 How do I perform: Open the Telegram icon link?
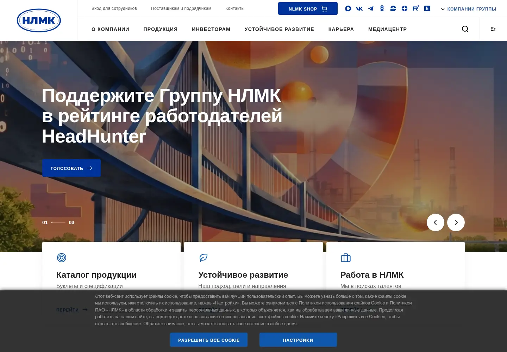pyautogui.click(x=371, y=8)
